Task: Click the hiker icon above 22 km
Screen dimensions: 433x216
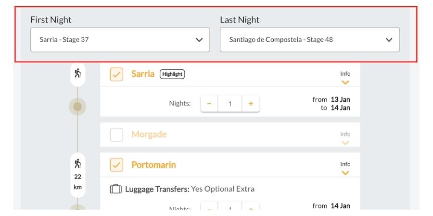Action: click(x=77, y=164)
